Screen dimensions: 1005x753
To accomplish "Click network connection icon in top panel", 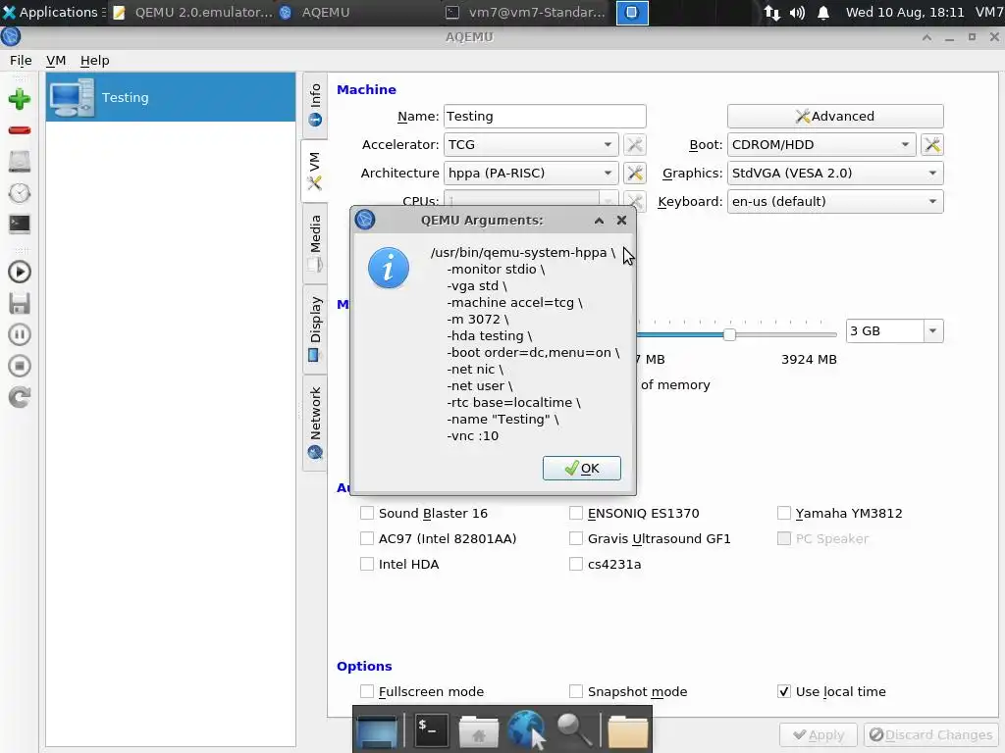I will (x=771, y=13).
